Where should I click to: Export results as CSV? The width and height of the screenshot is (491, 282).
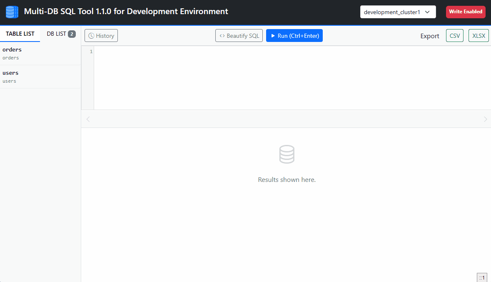point(454,35)
